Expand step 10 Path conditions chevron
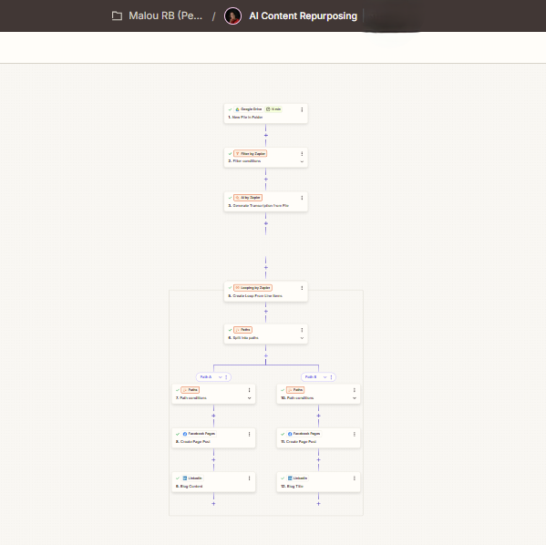546x545 pixels. coord(355,398)
